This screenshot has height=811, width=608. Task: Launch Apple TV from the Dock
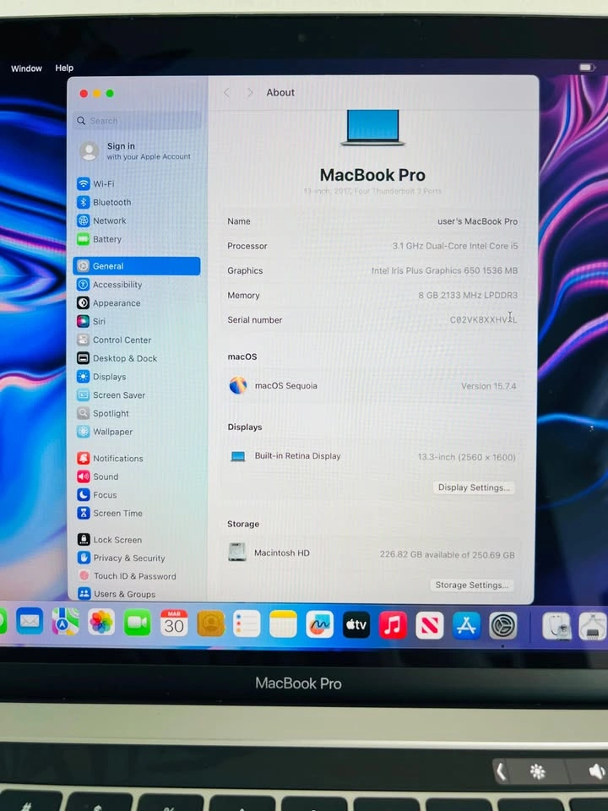(356, 625)
